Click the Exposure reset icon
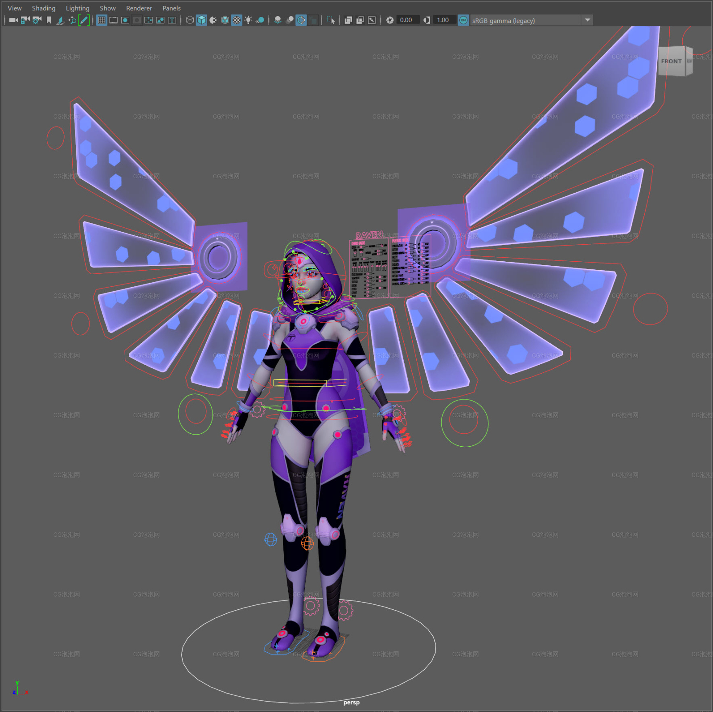713x712 pixels. 390,20
